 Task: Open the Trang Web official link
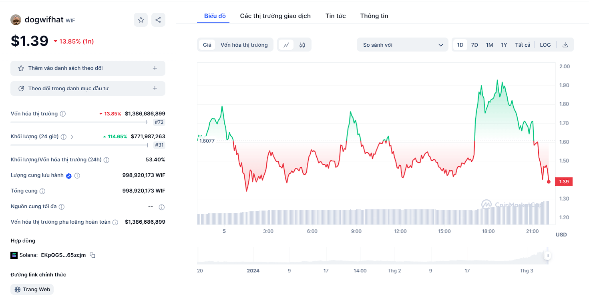point(32,290)
